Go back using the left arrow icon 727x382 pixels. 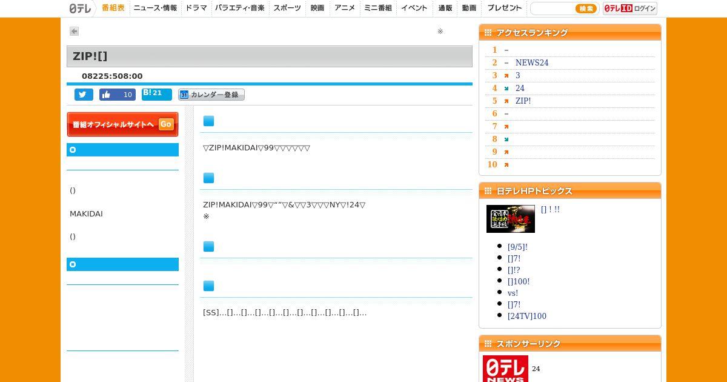[74, 31]
